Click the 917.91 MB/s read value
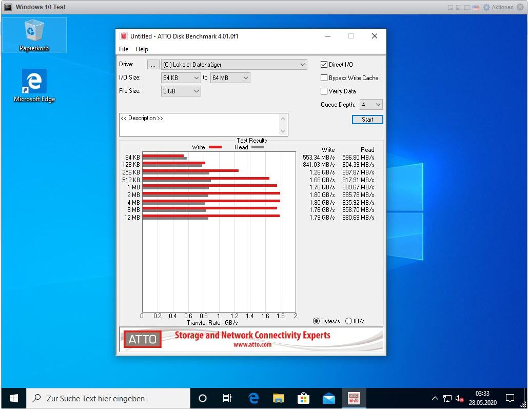This screenshot has height=409, width=528. (358, 180)
